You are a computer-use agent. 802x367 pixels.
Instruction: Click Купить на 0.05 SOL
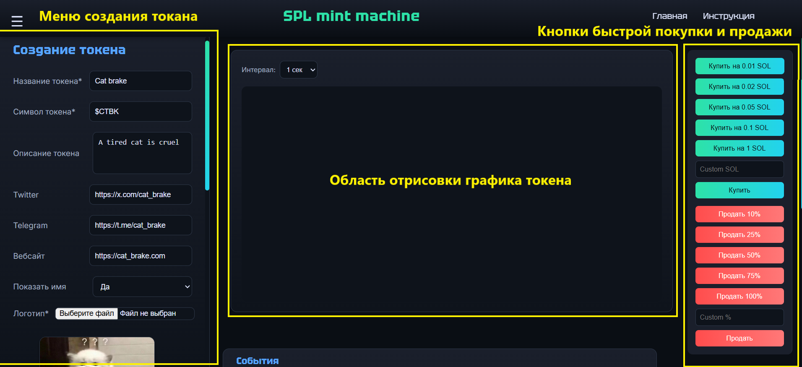739,107
